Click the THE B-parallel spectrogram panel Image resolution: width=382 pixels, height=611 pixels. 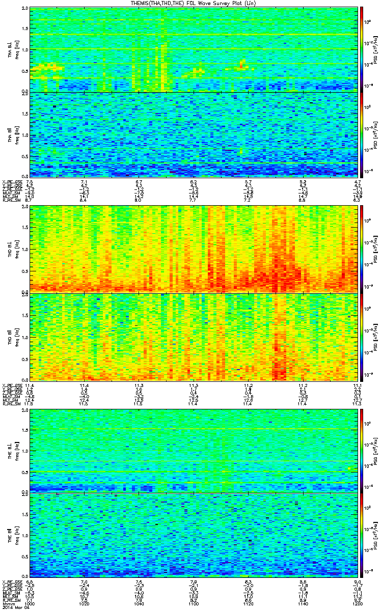(x=193, y=535)
